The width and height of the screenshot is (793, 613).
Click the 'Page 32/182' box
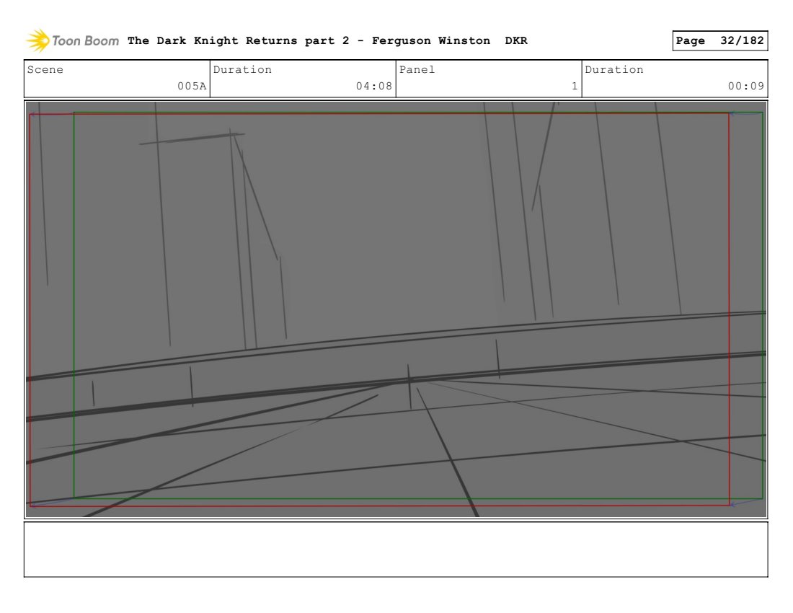click(719, 40)
